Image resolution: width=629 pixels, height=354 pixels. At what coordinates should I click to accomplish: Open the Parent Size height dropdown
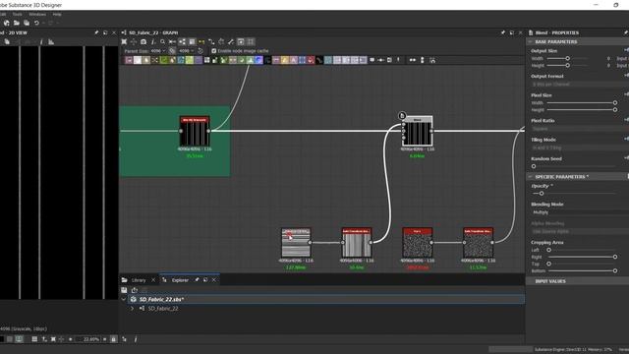coord(187,51)
